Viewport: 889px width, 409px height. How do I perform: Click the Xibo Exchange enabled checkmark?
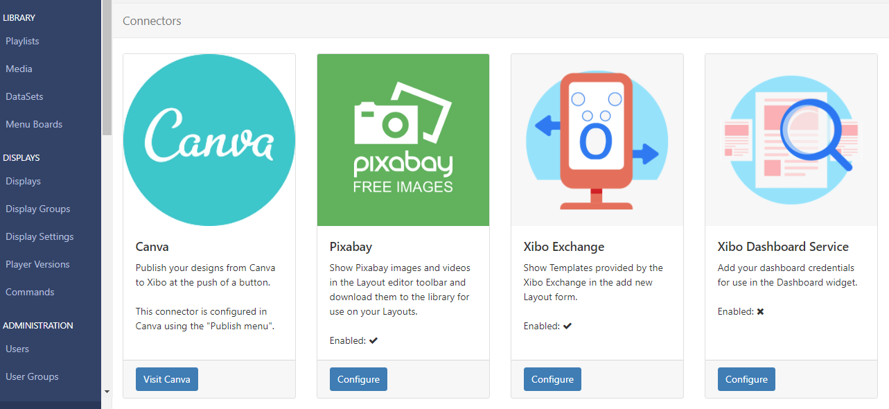[x=567, y=326]
